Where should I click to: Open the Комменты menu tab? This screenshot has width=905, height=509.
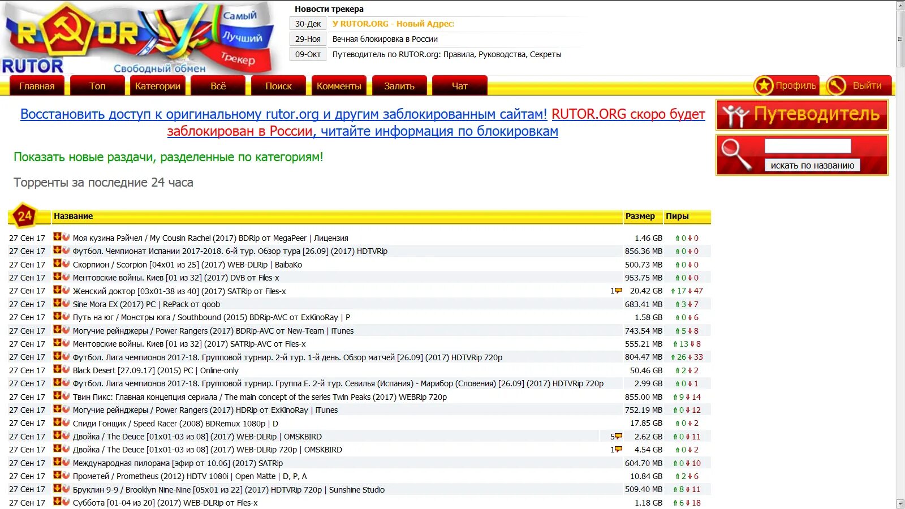[x=339, y=86]
